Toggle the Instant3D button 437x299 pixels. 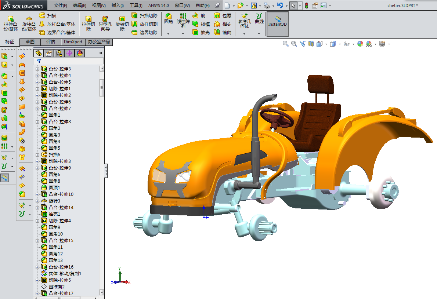tap(277, 24)
